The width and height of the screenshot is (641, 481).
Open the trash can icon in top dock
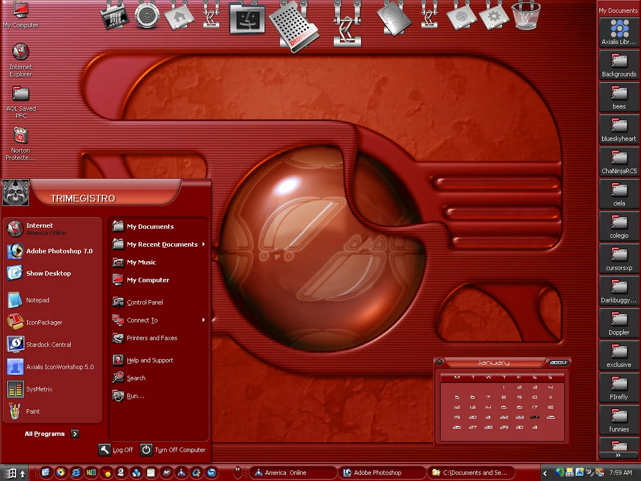[x=525, y=16]
